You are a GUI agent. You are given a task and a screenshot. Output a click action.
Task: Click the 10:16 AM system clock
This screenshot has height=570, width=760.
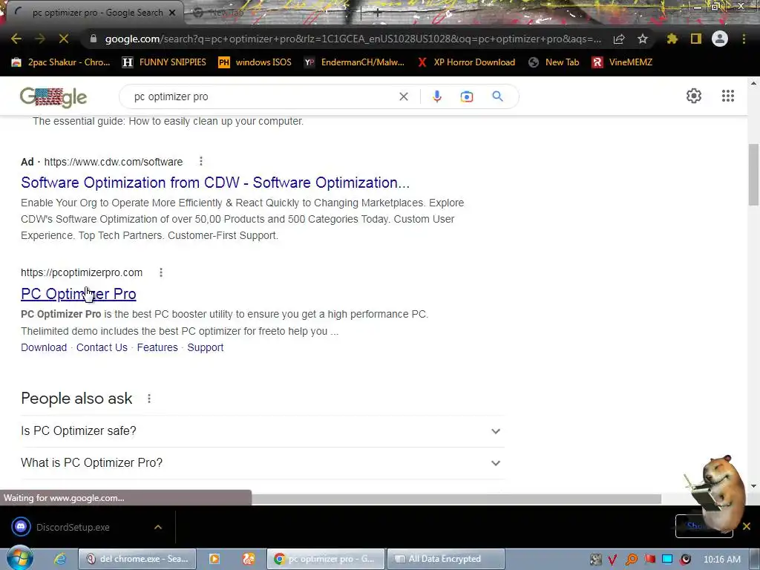pos(721,560)
